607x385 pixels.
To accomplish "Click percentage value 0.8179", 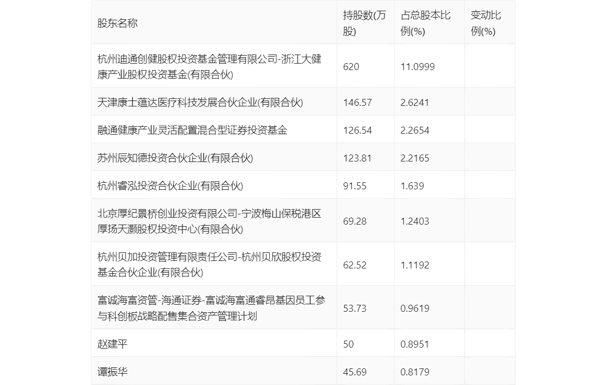I will 415,372.
